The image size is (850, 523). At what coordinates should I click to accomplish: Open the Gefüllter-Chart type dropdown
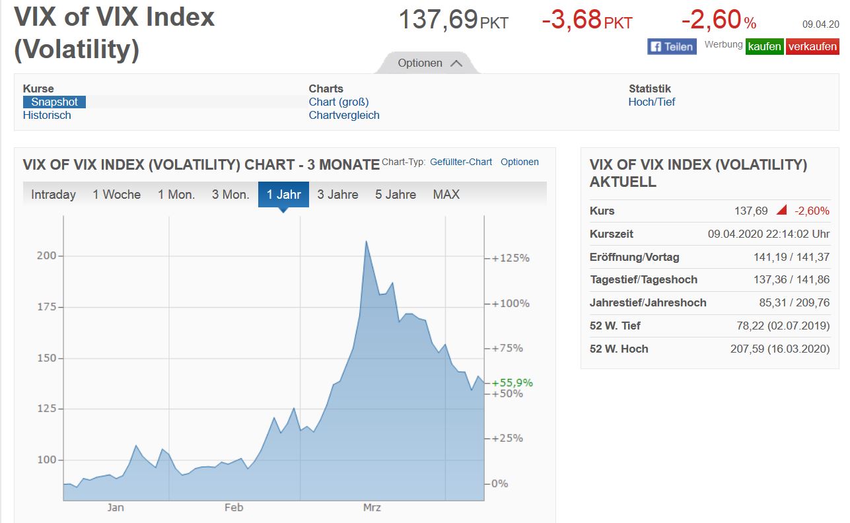click(x=462, y=162)
